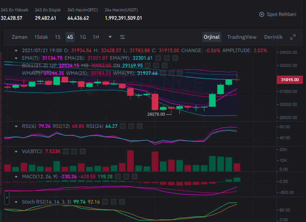Select the 1H interval
The width and height of the screenshot is (306, 222).
coord(96,37)
